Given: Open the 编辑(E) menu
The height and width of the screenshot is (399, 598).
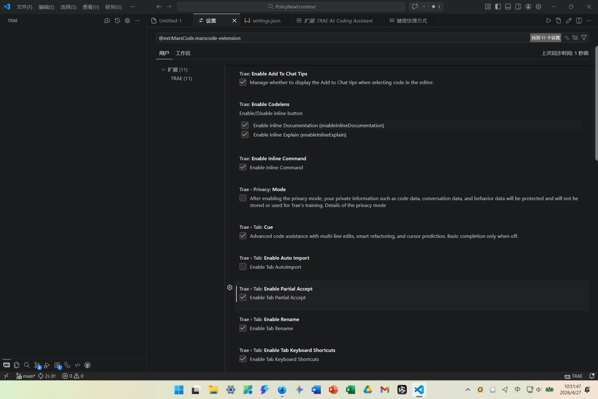Looking at the screenshot, I should 46,7.
